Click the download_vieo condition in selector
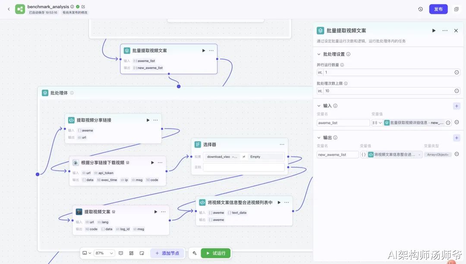Viewport: 466px width, 264px height. coord(222,157)
